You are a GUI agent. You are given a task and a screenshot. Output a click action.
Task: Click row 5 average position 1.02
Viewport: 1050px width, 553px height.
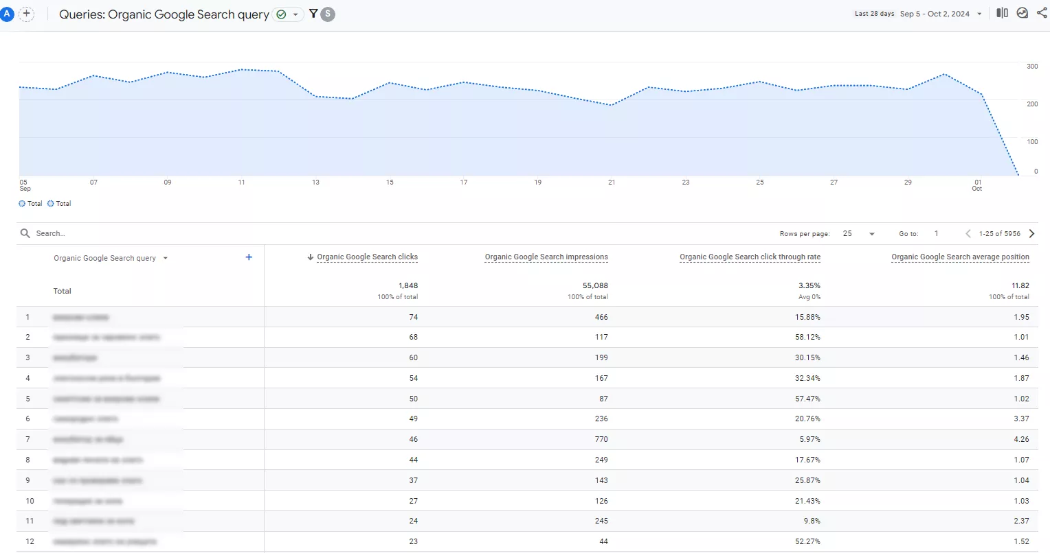pos(1022,399)
